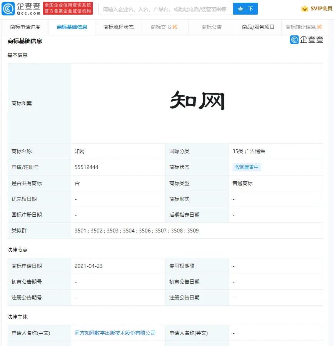
Task: Click the 知网 trademark image
Action: pos(197,100)
